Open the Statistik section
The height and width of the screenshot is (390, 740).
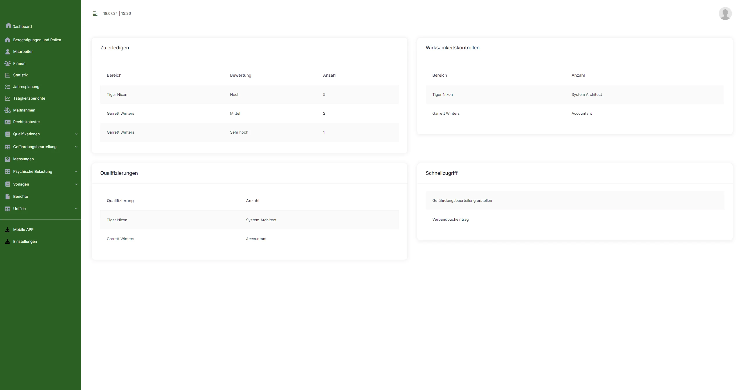pyautogui.click(x=20, y=75)
